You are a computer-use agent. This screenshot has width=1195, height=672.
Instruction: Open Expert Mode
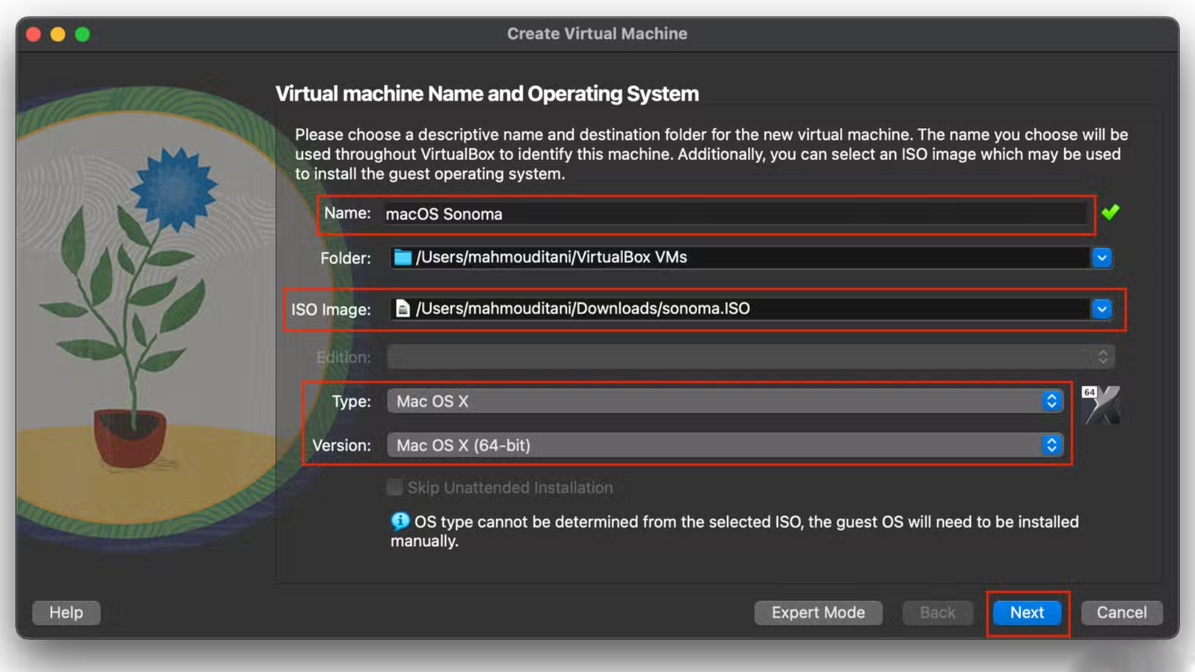pos(818,613)
